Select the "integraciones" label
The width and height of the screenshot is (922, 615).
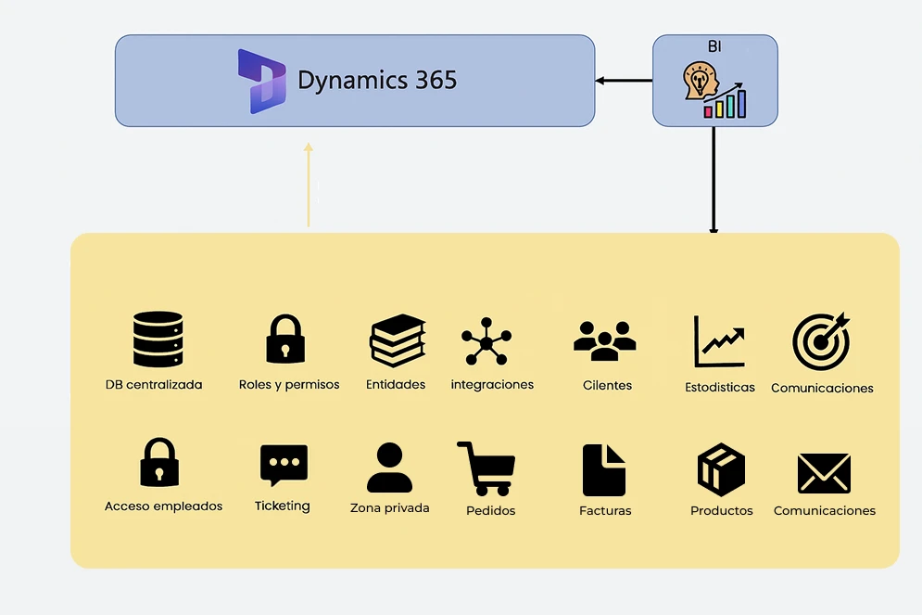pyautogui.click(x=492, y=385)
